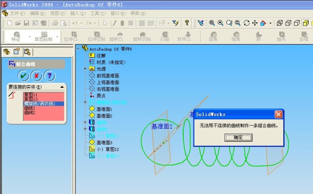Open the 帮助 menu
The height and width of the screenshot is (194, 313).
click(x=138, y=13)
